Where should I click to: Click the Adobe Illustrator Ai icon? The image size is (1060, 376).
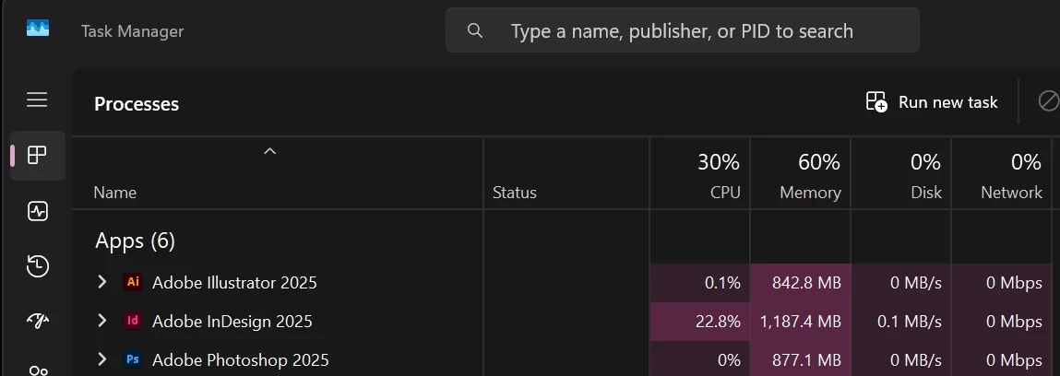coord(133,281)
